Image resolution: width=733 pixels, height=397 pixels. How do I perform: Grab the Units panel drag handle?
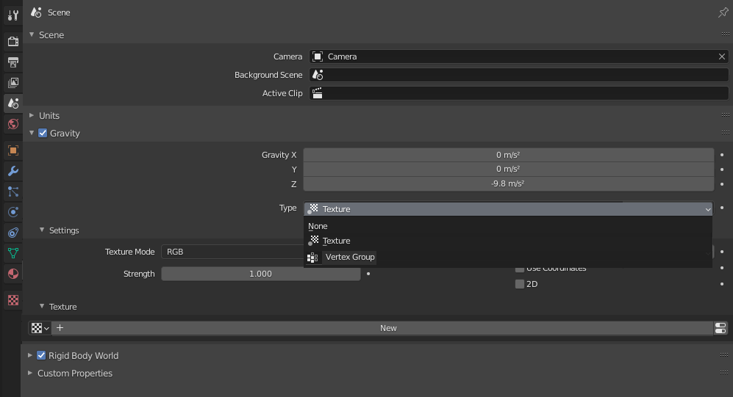coord(725,114)
